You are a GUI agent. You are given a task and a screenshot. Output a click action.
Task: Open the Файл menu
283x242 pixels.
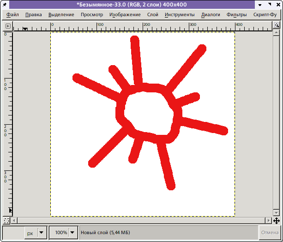click(13, 14)
